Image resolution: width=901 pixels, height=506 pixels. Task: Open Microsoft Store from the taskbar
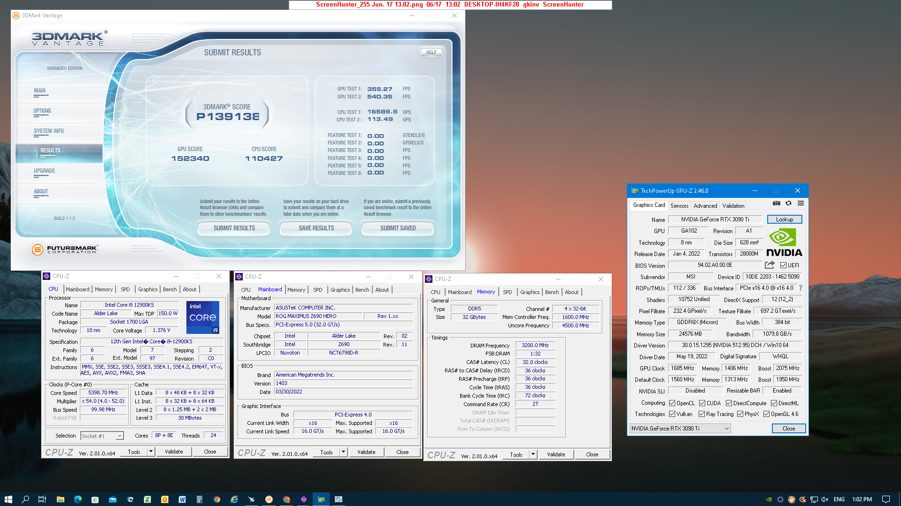click(x=95, y=499)
